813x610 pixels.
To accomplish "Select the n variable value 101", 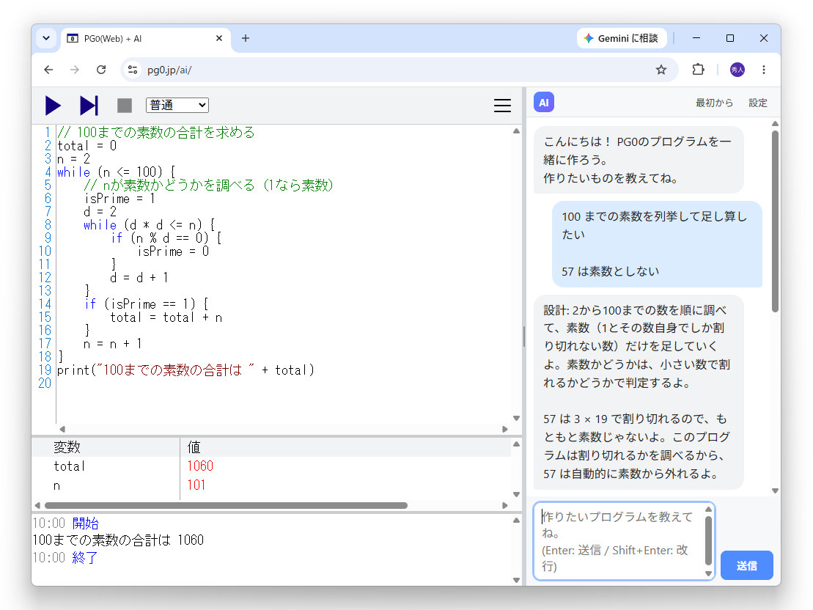I will 196,485.
